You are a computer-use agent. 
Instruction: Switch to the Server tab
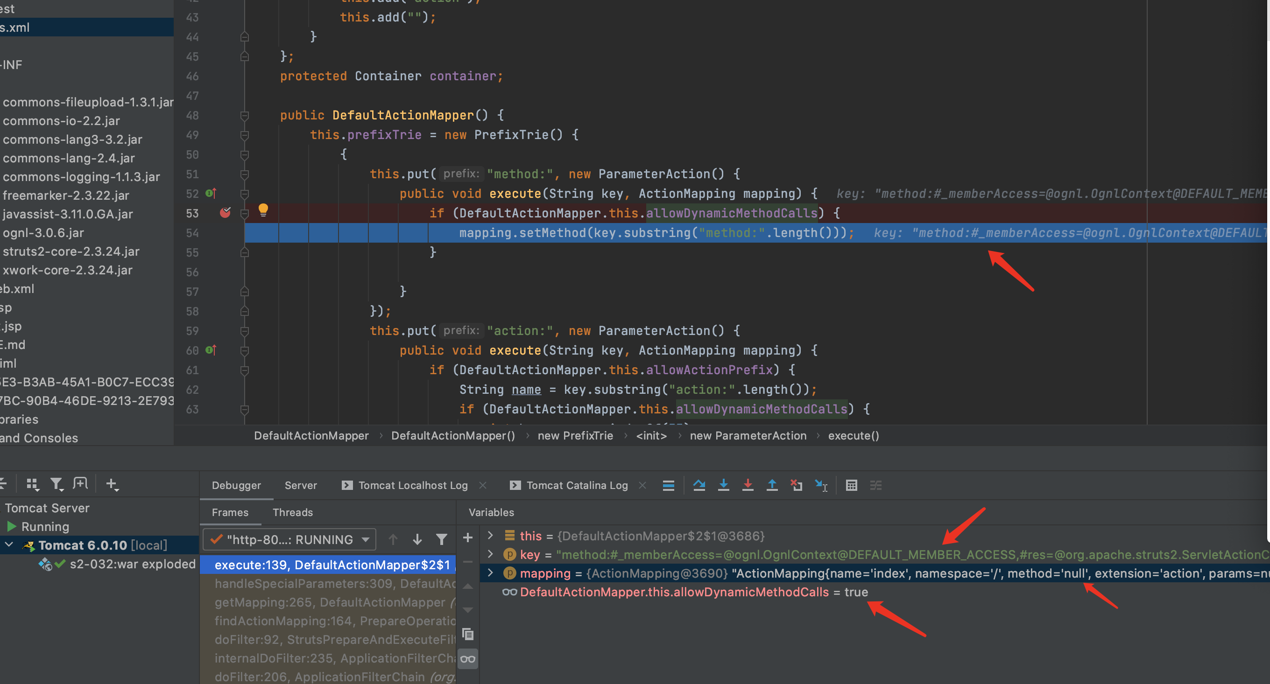301,485
